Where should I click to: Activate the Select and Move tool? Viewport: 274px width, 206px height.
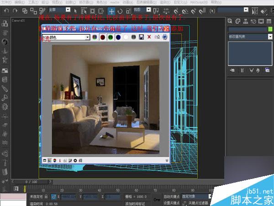tap(111, 11)
